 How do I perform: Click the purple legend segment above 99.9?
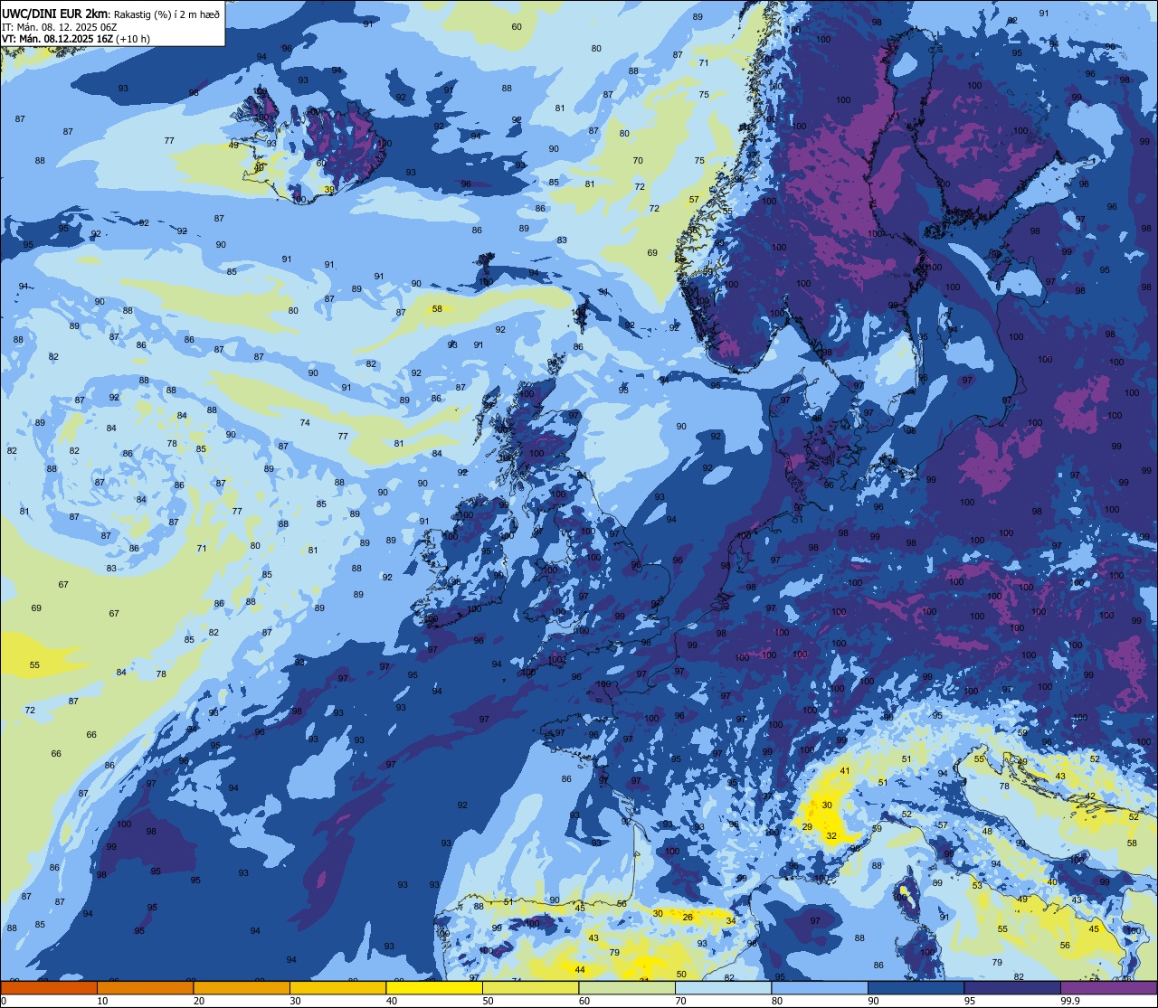point(1109,987)
